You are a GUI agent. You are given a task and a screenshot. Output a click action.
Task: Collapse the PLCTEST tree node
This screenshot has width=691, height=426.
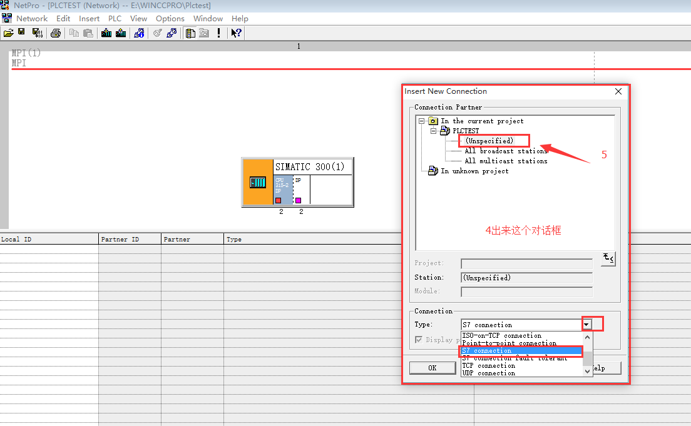click(x=433, y=131)
